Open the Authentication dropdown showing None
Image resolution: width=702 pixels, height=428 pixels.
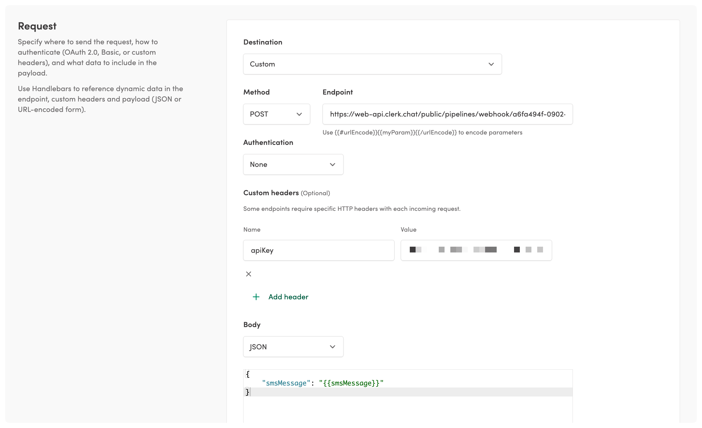(x=293, y=164)
